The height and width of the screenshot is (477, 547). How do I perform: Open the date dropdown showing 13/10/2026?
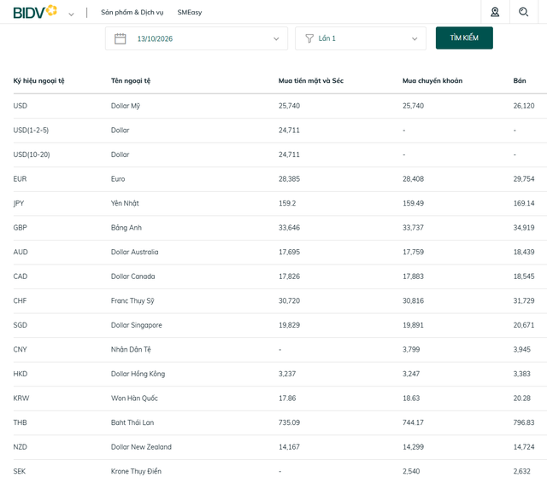(x=197, y=38)
